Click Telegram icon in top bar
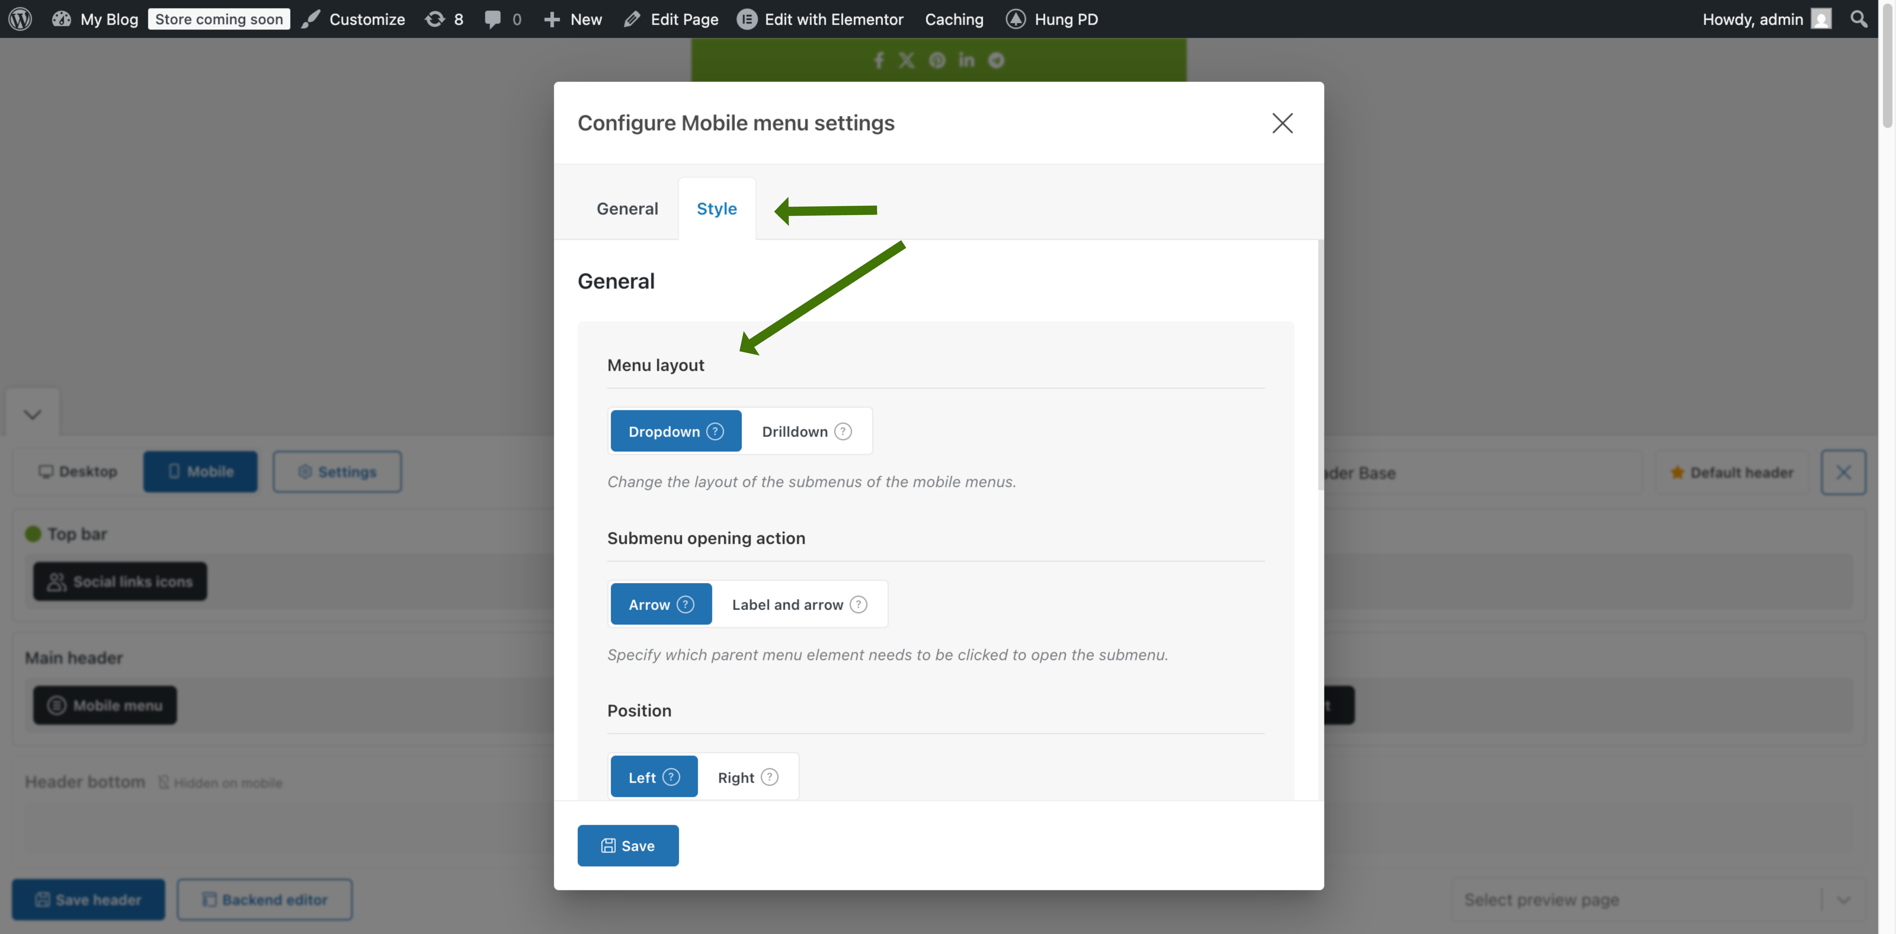Screen dimensions: 1896x934 coord(996,60)
